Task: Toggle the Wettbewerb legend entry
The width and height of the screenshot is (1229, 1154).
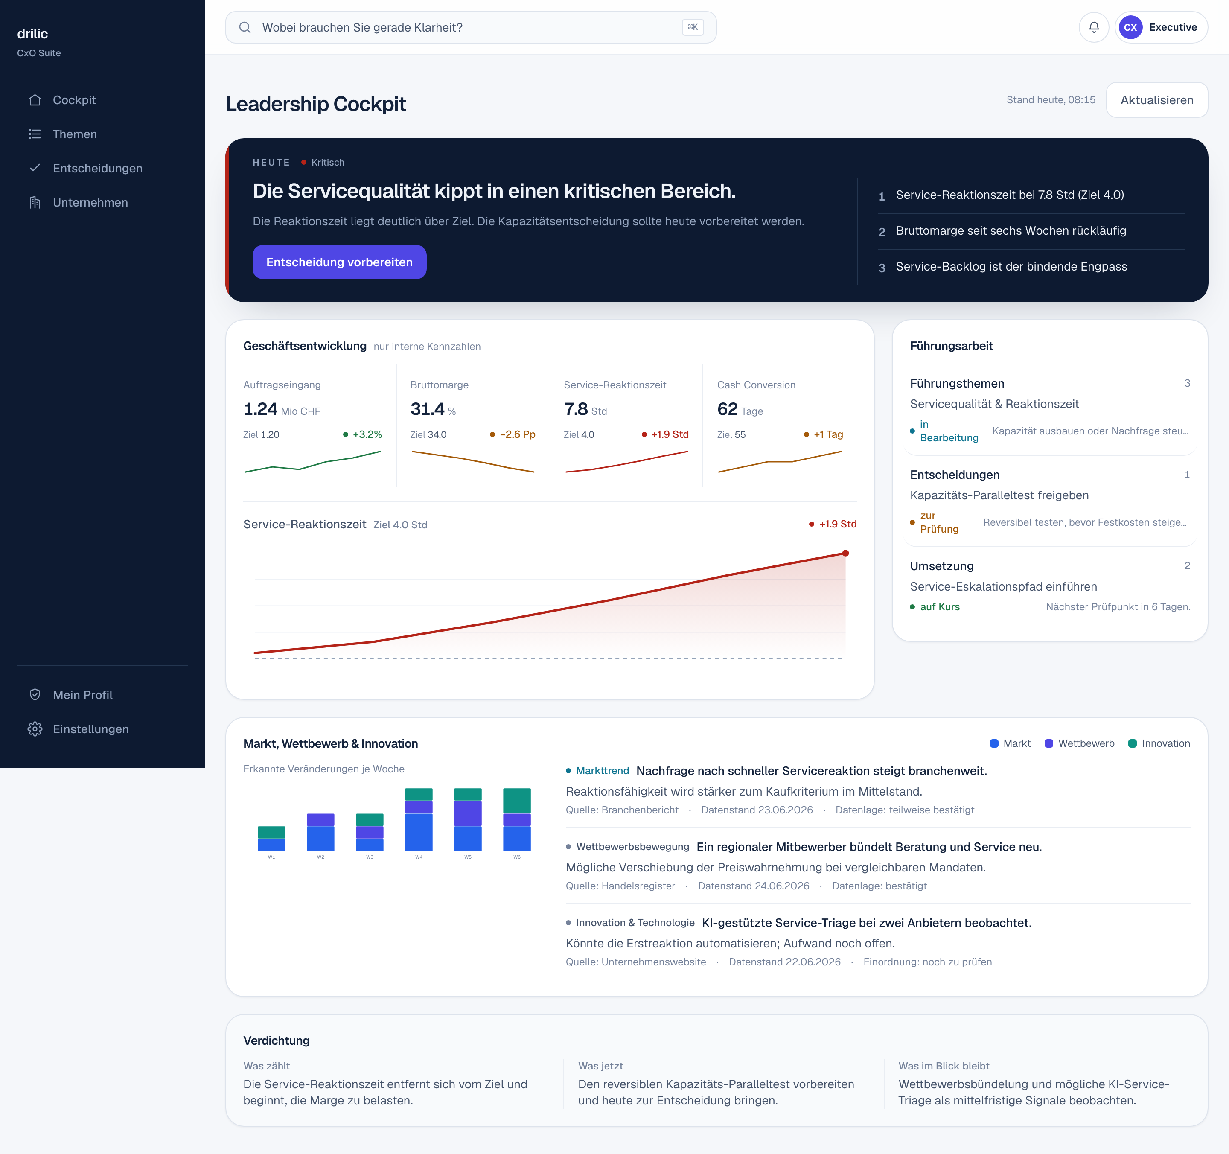Action: [1079, 743]
